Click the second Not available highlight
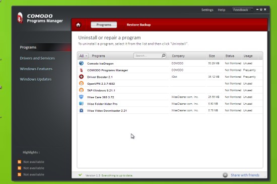The image size is (277, 184). tap(34, 168)
